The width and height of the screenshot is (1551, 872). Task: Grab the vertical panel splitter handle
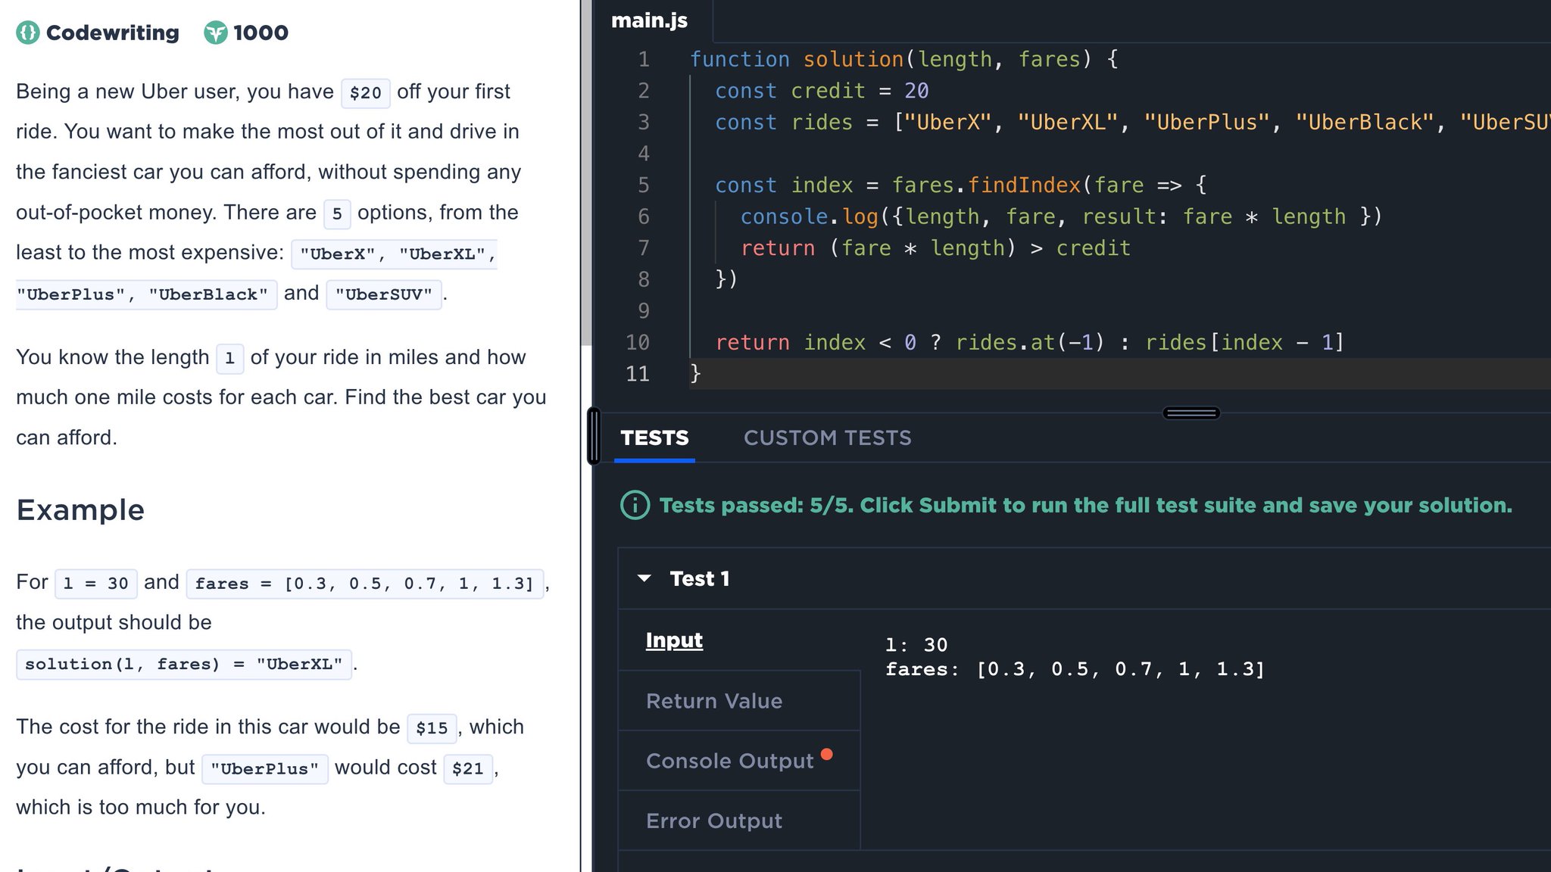tap(594, 436)
